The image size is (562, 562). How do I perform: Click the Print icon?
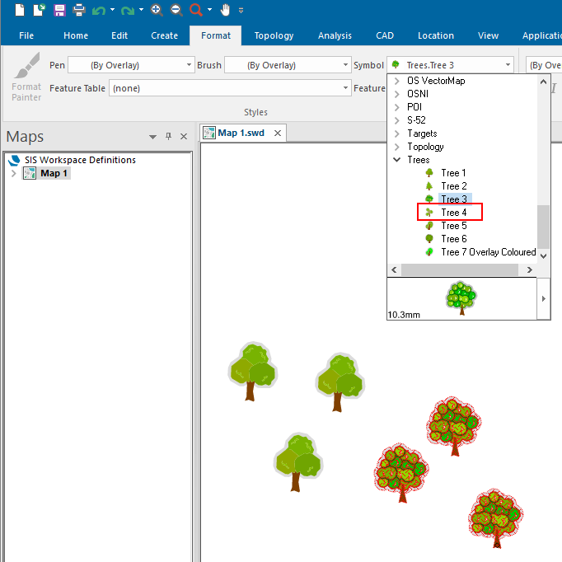pos(79,10)
